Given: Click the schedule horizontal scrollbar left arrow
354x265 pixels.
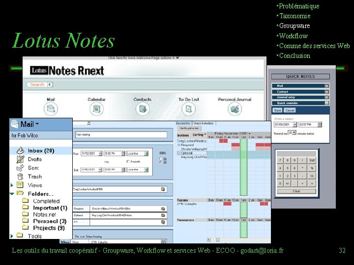Looking at the screenshot, I should tap(209, 239).
